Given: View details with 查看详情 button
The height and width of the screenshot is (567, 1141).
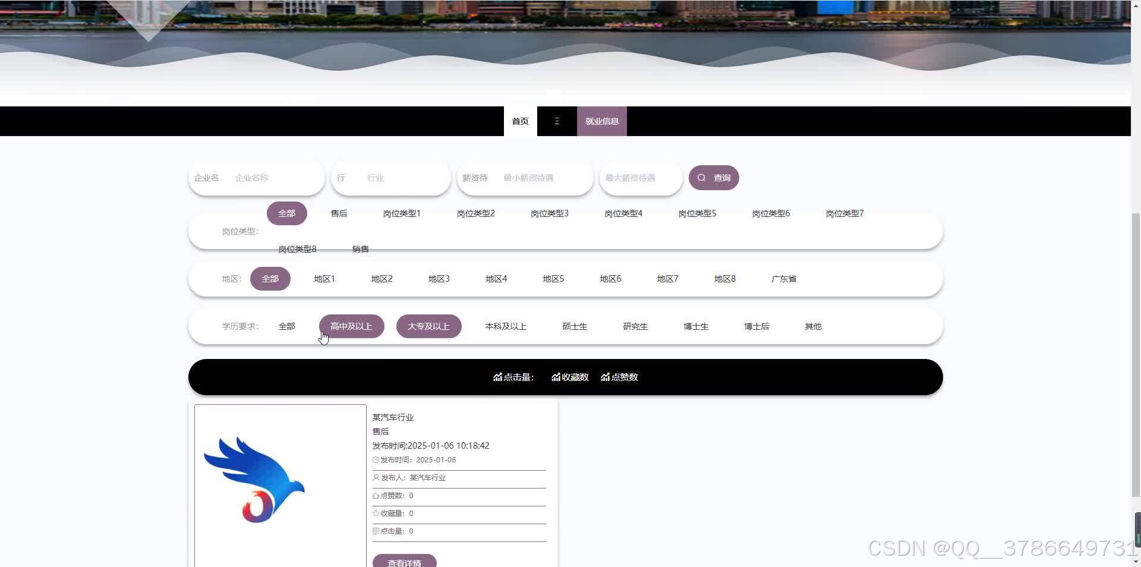Looking at the screenshot, I should (404, 561).
